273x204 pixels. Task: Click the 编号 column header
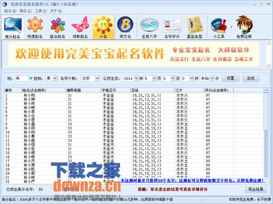13,90
